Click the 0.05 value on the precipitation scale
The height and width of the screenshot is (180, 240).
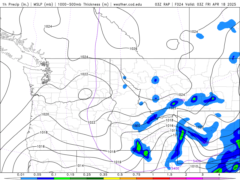pos(37,175)
